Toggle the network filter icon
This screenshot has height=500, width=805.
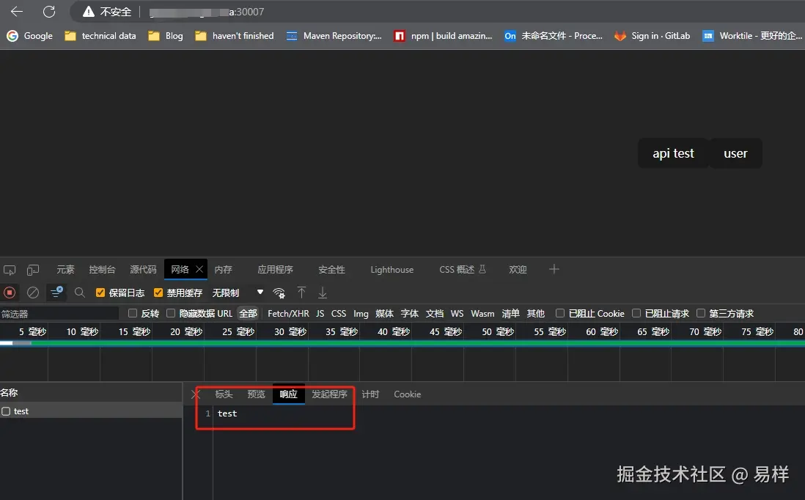pyautogui.click(x=56, y=293)
